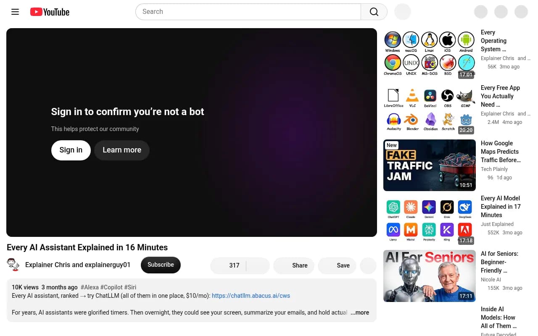Viewport: 538px width, 336px height.
Task: Open the hamburger guide menu
Action: (x=15, y=12)
